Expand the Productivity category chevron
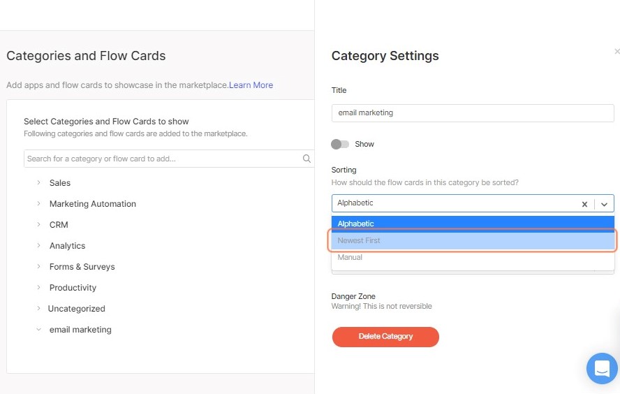 (x=38, y=287)
